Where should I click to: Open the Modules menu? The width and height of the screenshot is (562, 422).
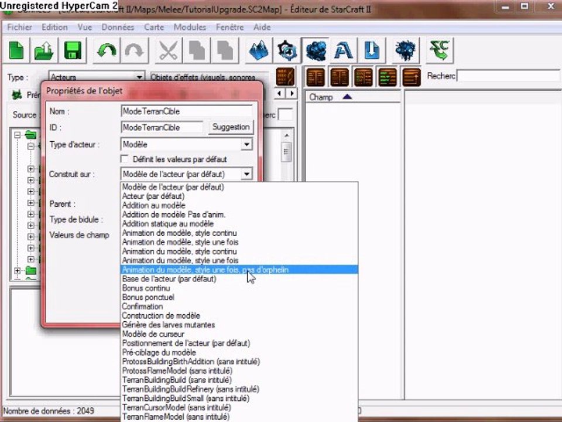point(190,28)
